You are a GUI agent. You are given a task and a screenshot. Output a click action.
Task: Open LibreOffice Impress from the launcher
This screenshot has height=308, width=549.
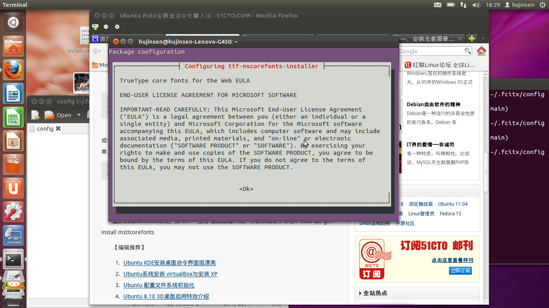(x=13, y=141)
